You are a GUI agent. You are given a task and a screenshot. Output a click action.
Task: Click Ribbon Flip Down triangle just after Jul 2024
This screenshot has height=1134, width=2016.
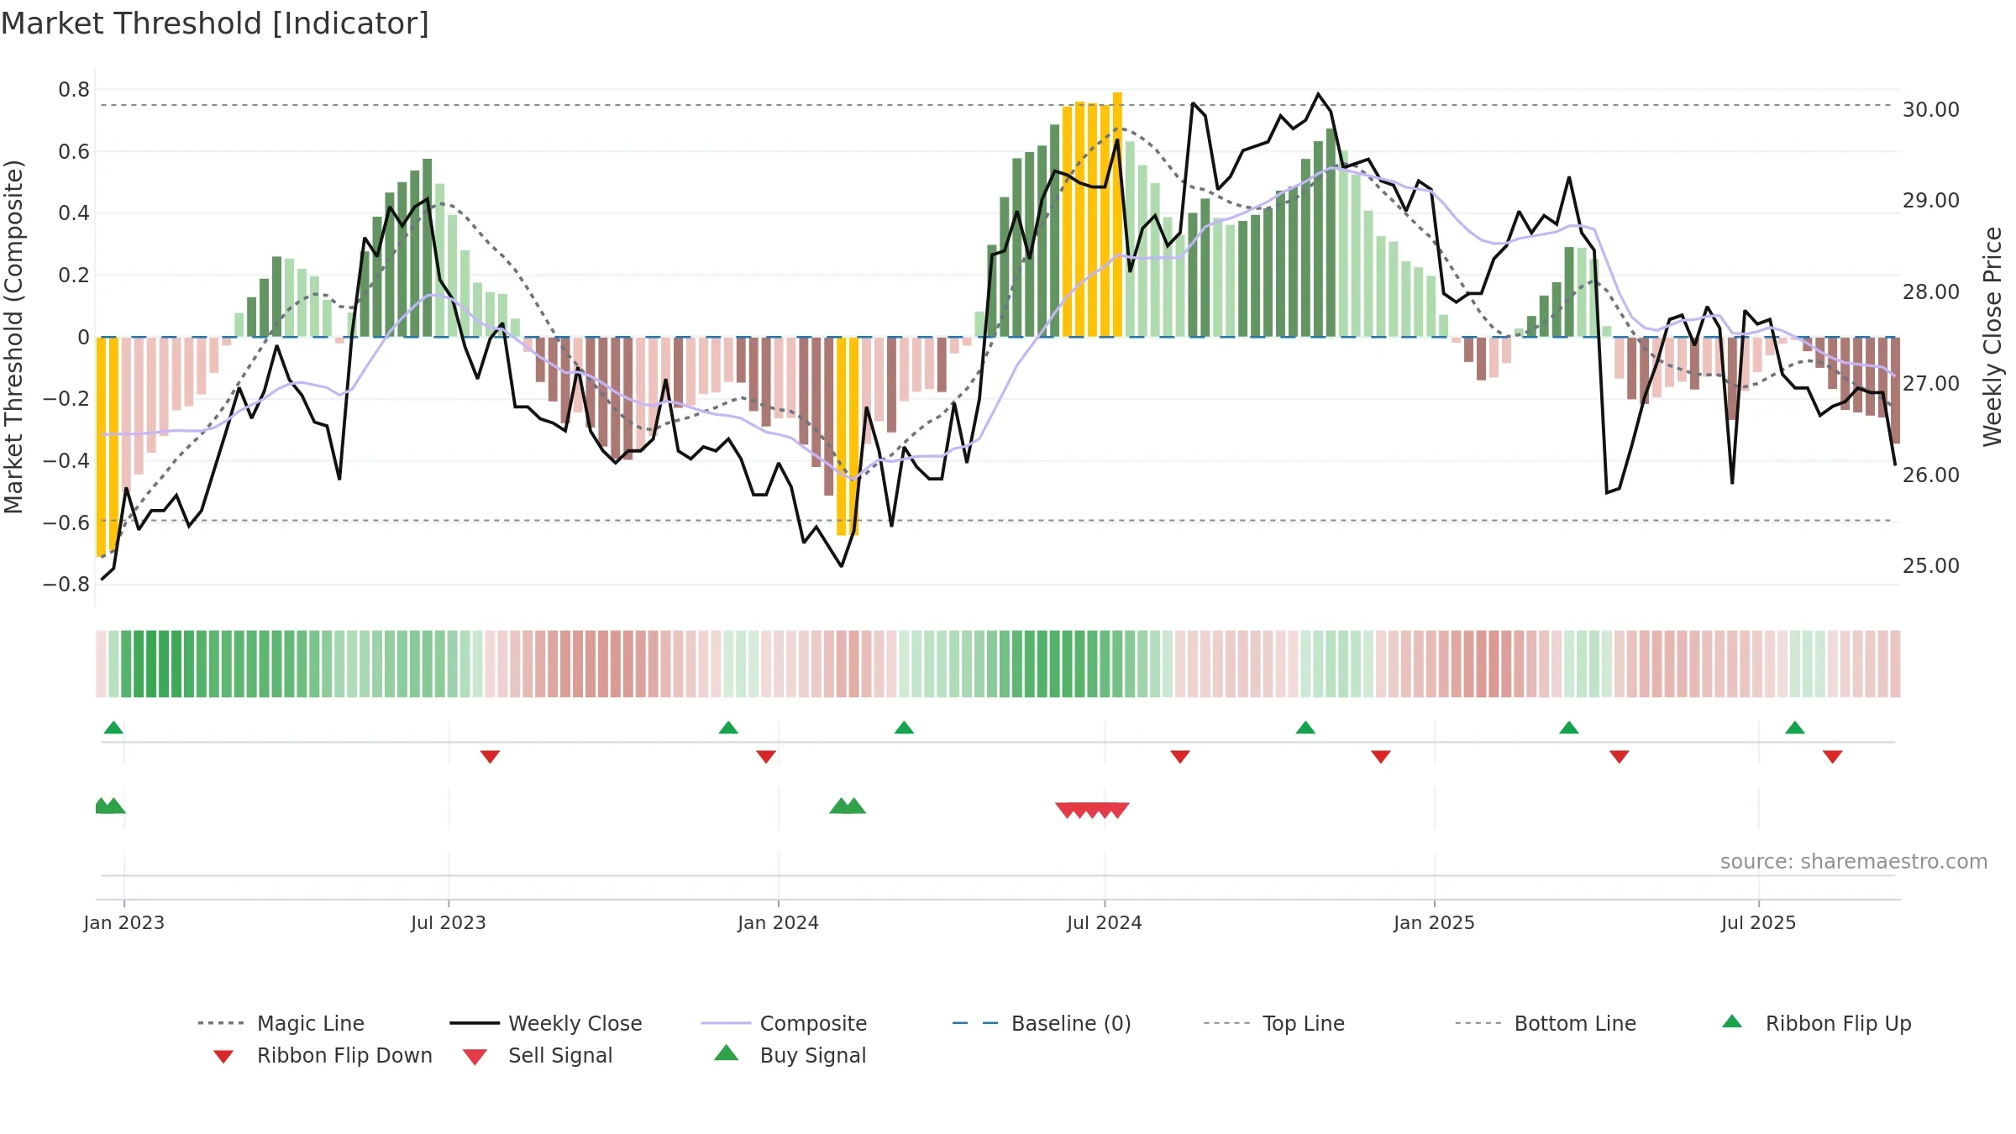click(1179, 757)
